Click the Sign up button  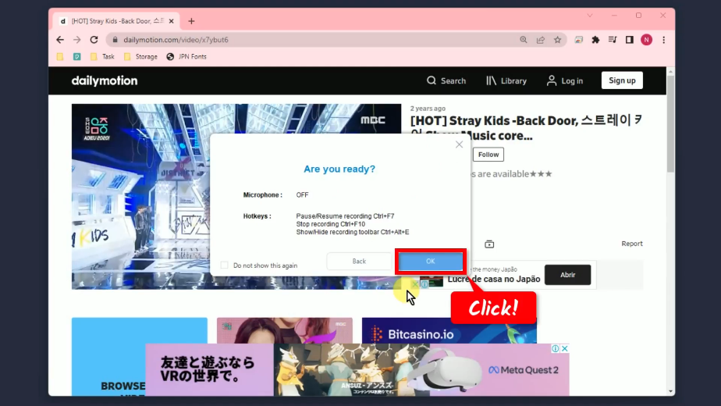click(x=622, y=80)
